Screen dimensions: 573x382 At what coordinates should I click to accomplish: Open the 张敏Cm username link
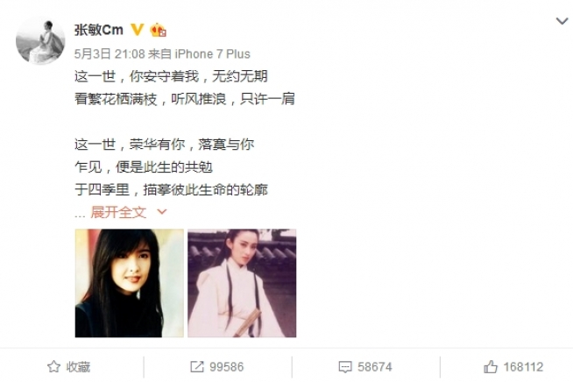(x=99, y=30)
